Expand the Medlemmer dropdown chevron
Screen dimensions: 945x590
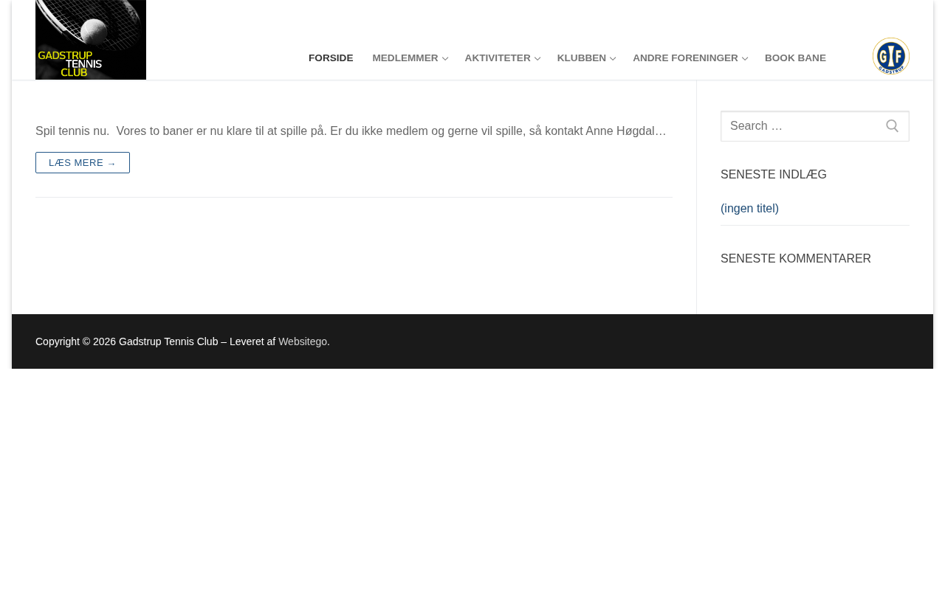click(445, 59)
